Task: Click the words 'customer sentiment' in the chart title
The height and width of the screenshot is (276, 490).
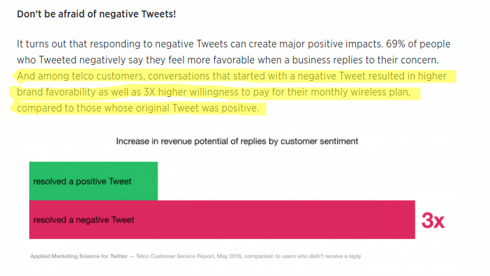Action: (x=319, y=141)
